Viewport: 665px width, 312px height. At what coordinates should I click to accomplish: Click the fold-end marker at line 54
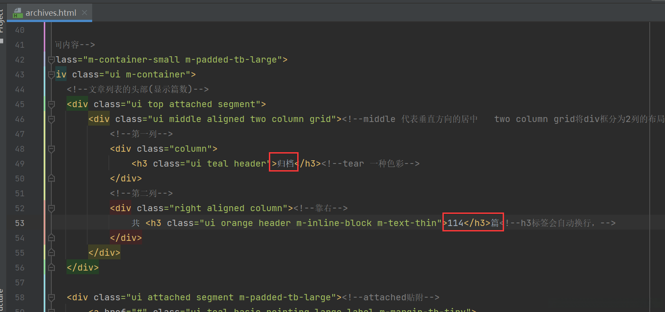click(x=51, y=237)
